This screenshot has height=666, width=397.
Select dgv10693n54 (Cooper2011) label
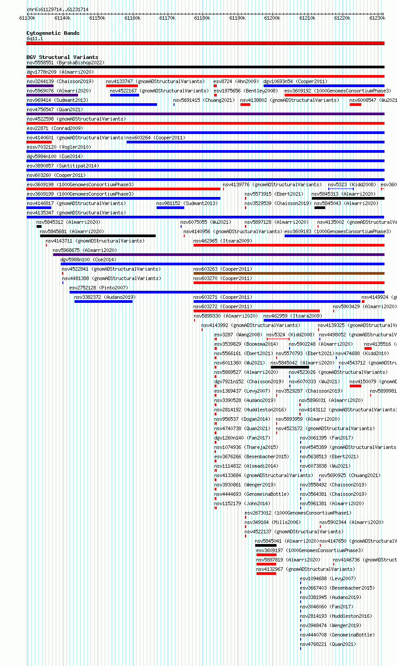pyautogui.click(x=295, y=82)
